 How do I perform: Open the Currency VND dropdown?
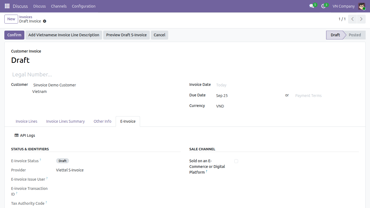point(287,106)
